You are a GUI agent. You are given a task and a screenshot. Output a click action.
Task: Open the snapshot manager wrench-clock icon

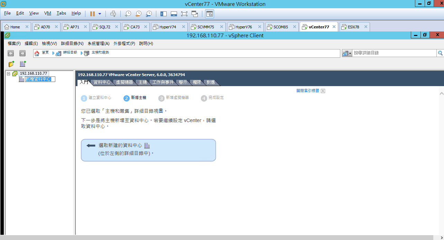click(149, 13)
